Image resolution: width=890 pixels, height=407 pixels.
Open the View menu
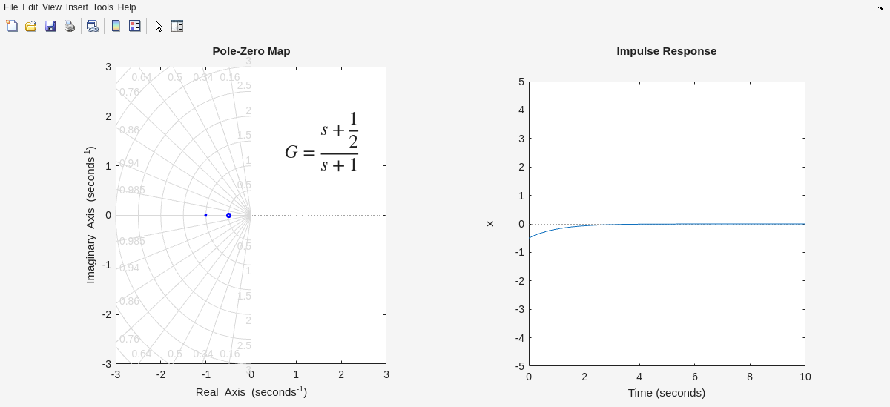point(51,7)
